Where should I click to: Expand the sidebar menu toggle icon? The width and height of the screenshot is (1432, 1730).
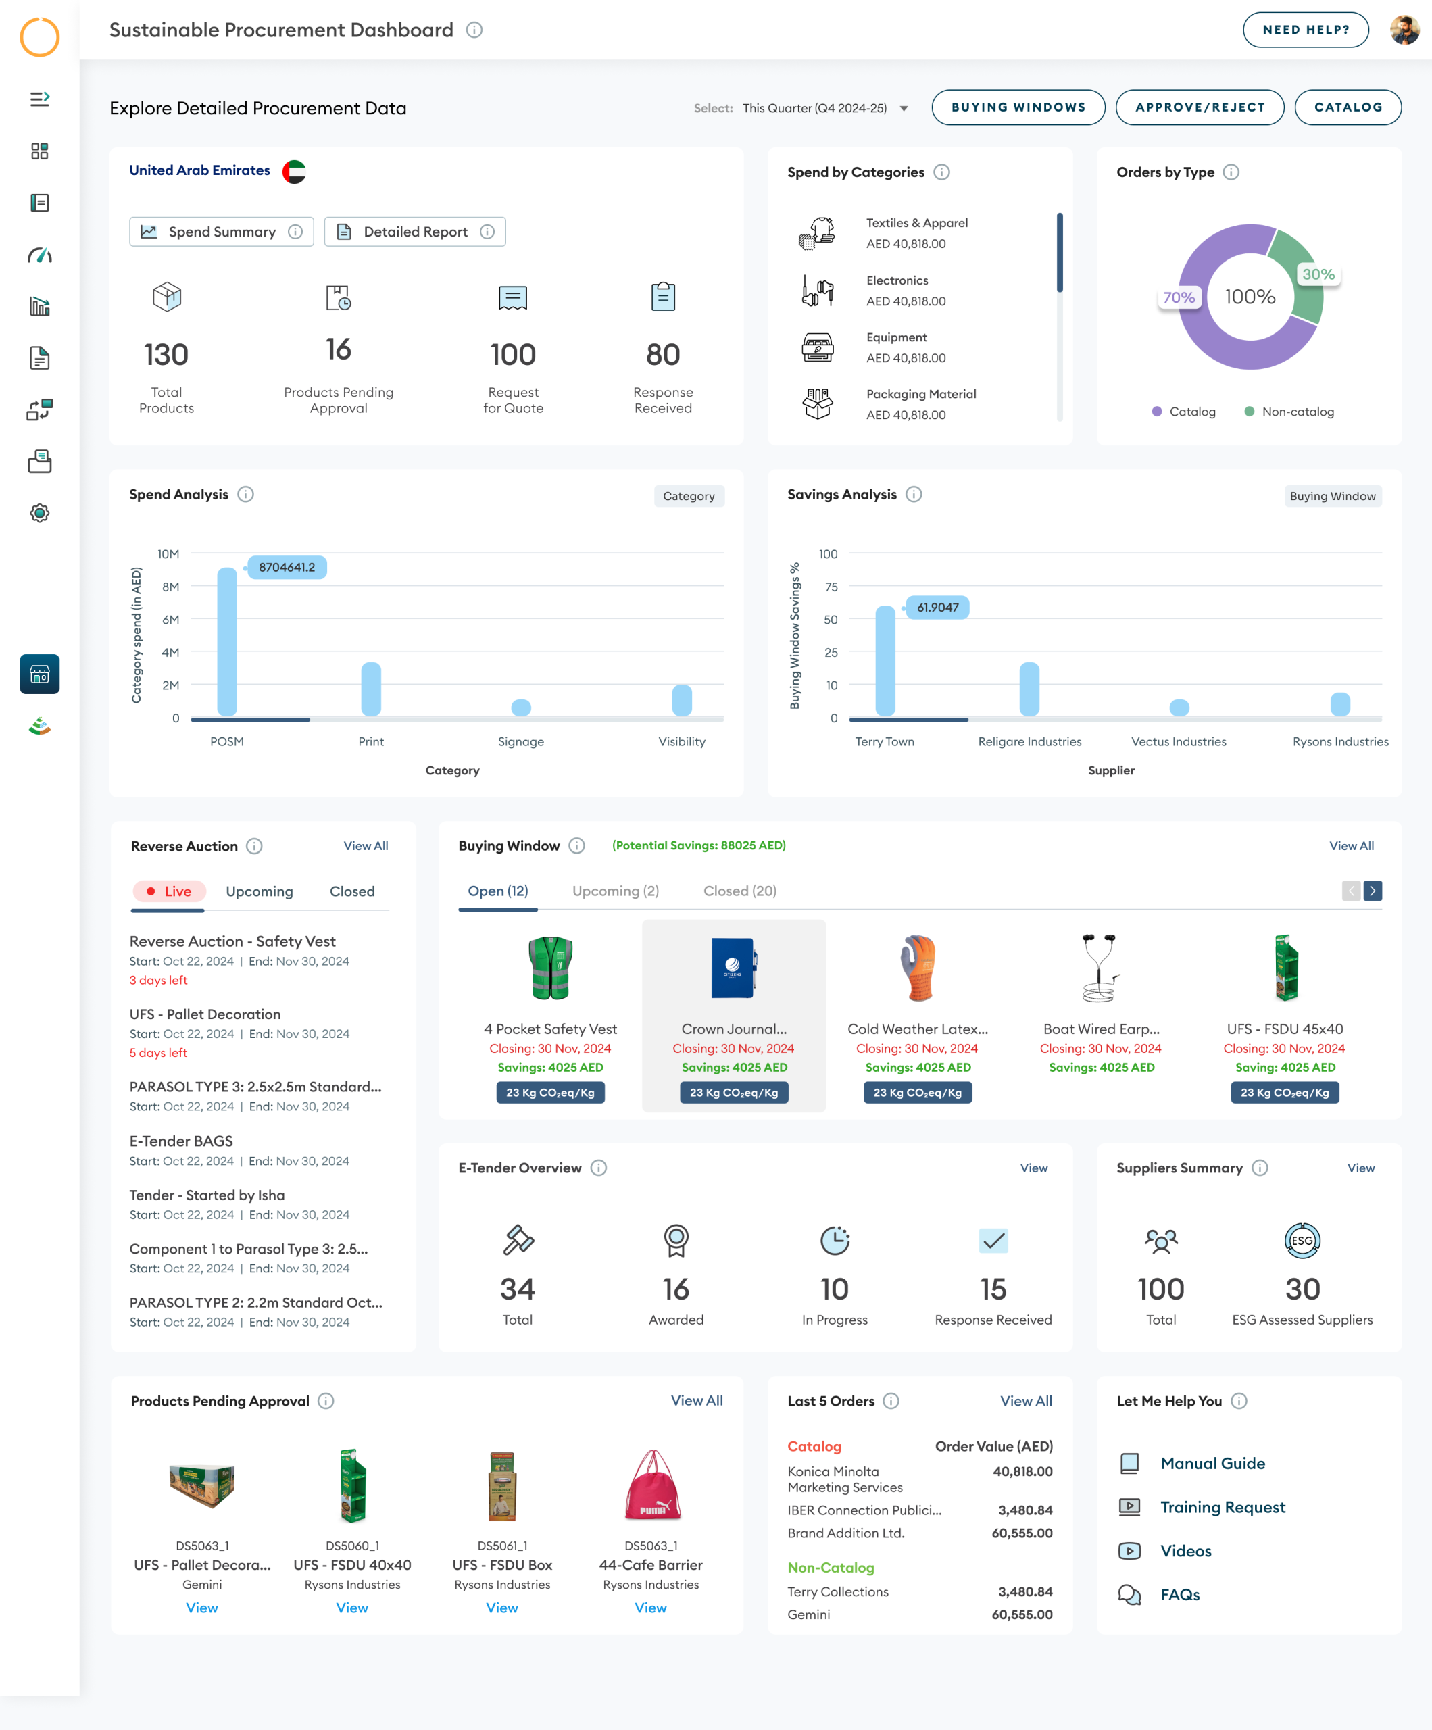point(40,99)
